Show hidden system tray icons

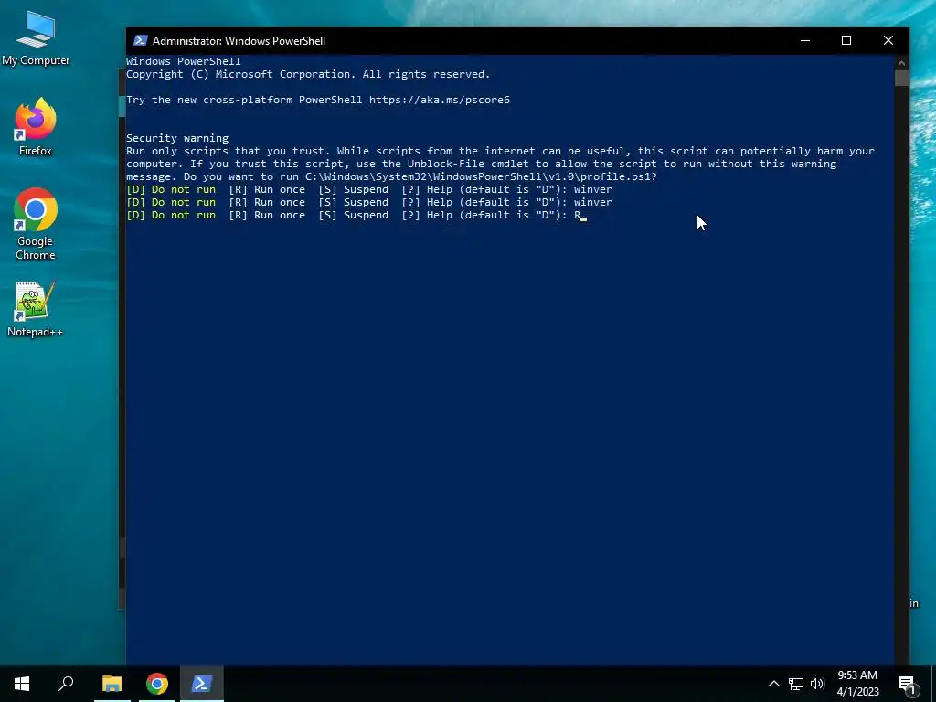click(x=773, y=684)
